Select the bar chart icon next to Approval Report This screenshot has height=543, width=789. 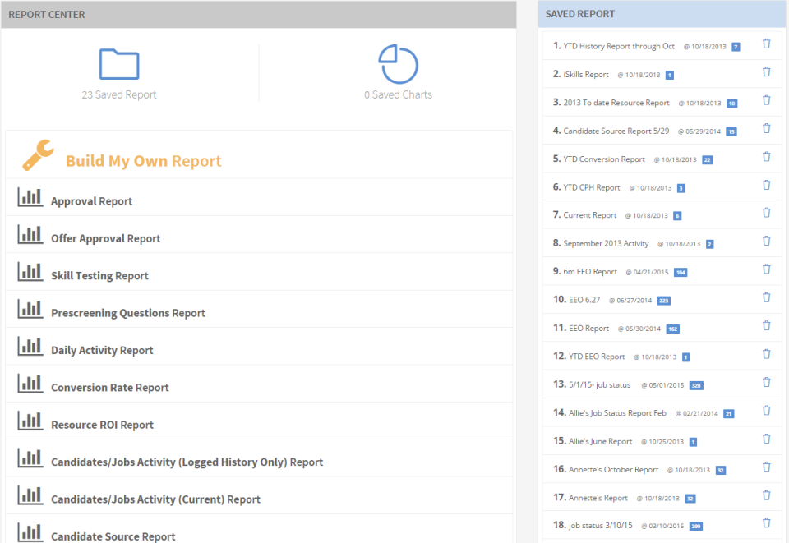[x=30, y=196]
